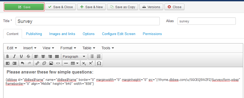Image resolution: width=244 pixels, height=98 pixels.
Task: Click the Redo arrow icon
Action: point(29,63)
